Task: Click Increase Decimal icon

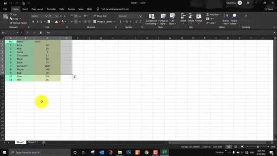Action: [x=136, y=22]
